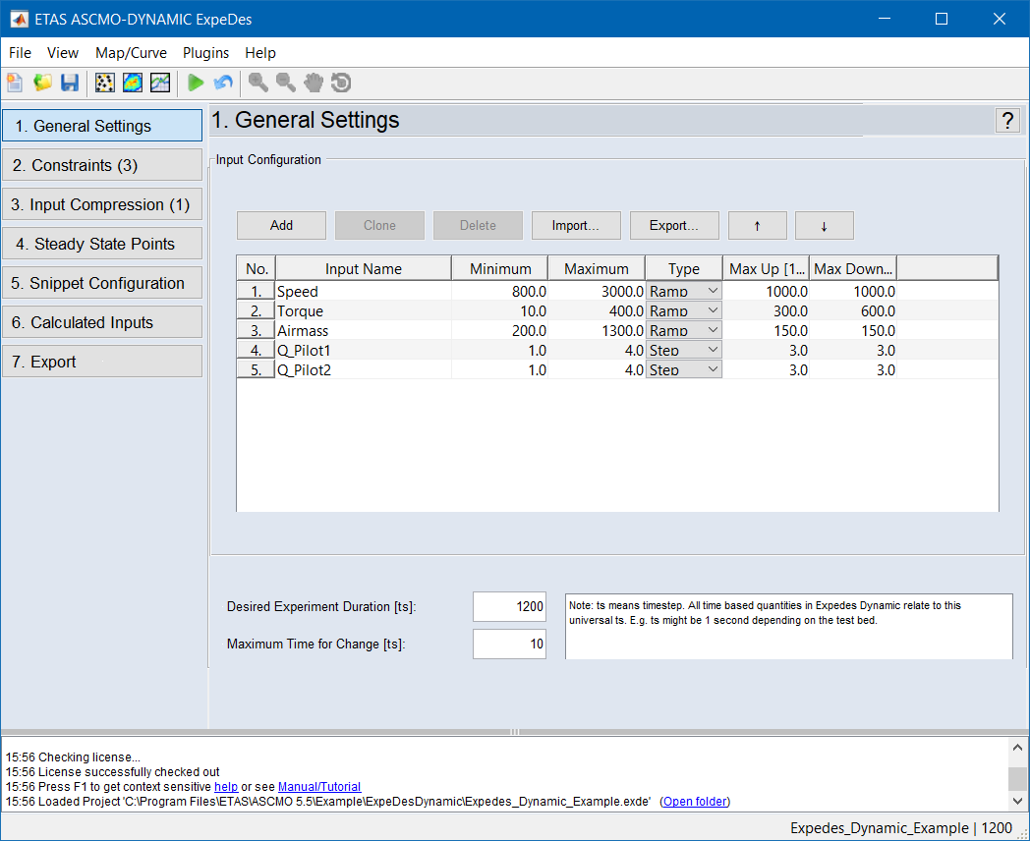This screenshot has width=1030, height=841.
Task: Open the Plugins menu
Action: click(205, 53)
